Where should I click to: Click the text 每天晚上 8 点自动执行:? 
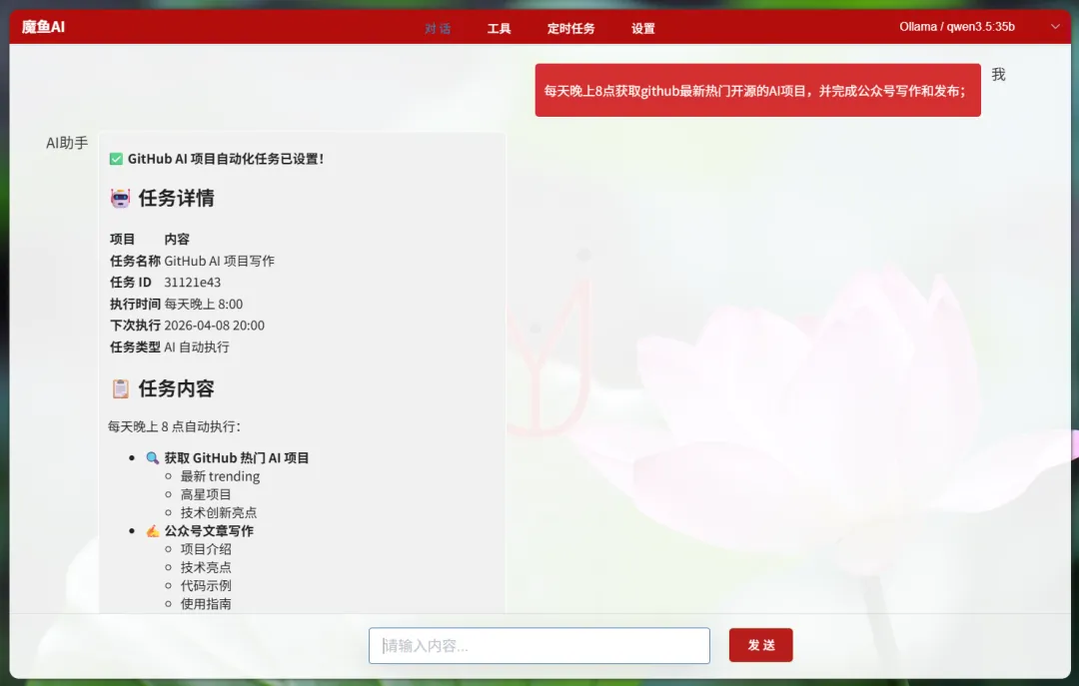(174, 426)
